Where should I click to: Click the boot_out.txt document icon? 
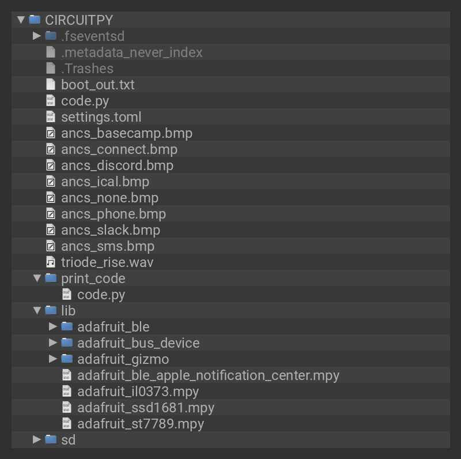[51, 85]
